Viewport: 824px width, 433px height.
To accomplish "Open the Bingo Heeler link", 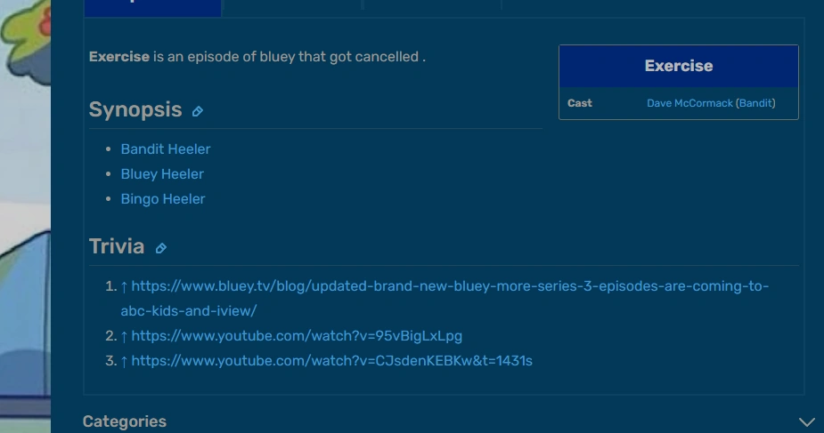I will [163, 199].
